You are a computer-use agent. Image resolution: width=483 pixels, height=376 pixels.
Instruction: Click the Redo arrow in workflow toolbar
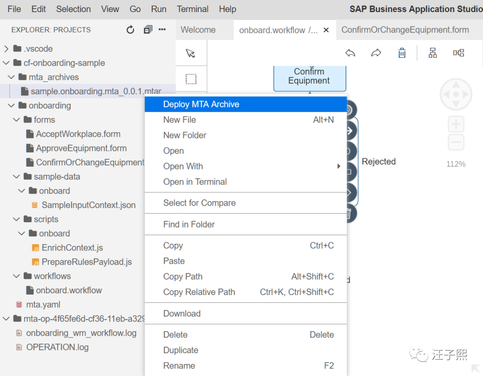coord(376,53)
